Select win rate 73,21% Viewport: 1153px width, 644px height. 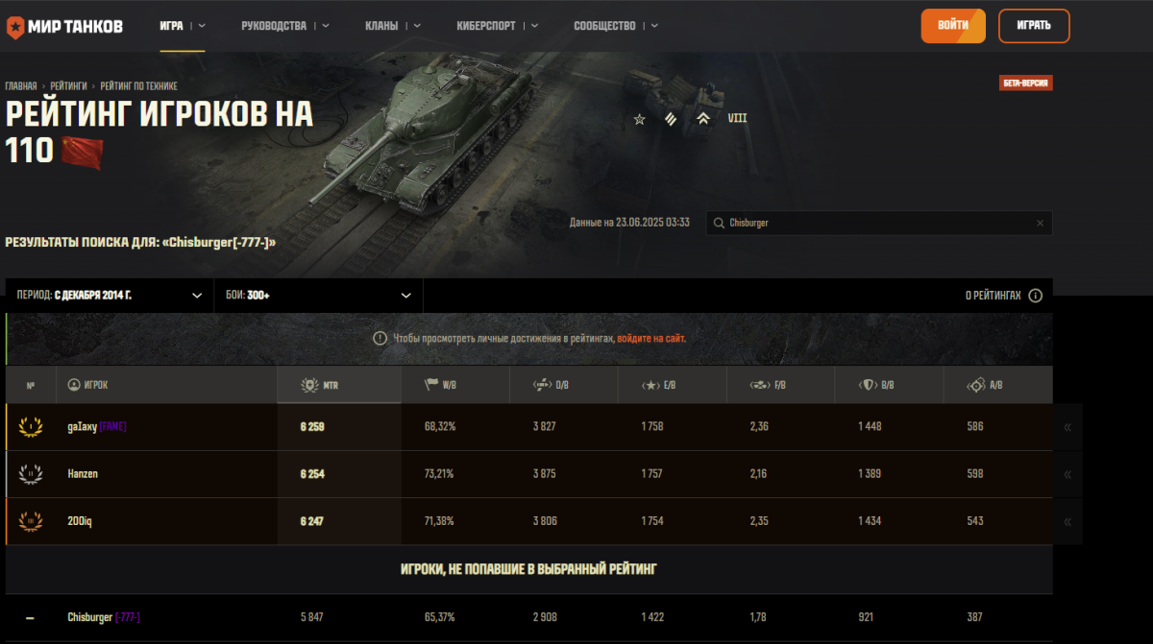439,474
